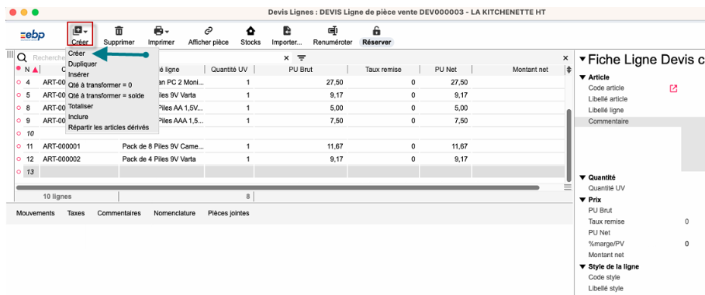Open the Mouvements tab
The width and height of the screenshot is (705, 295).
35,213
